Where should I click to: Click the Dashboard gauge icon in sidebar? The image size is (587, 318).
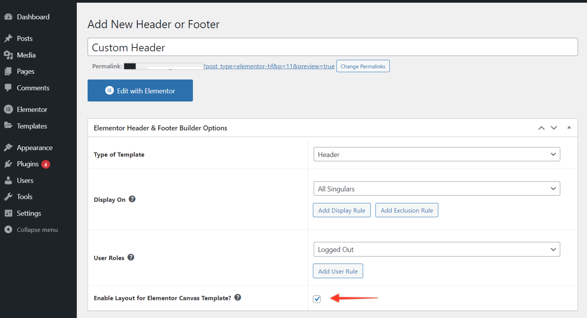click(8, 17)
